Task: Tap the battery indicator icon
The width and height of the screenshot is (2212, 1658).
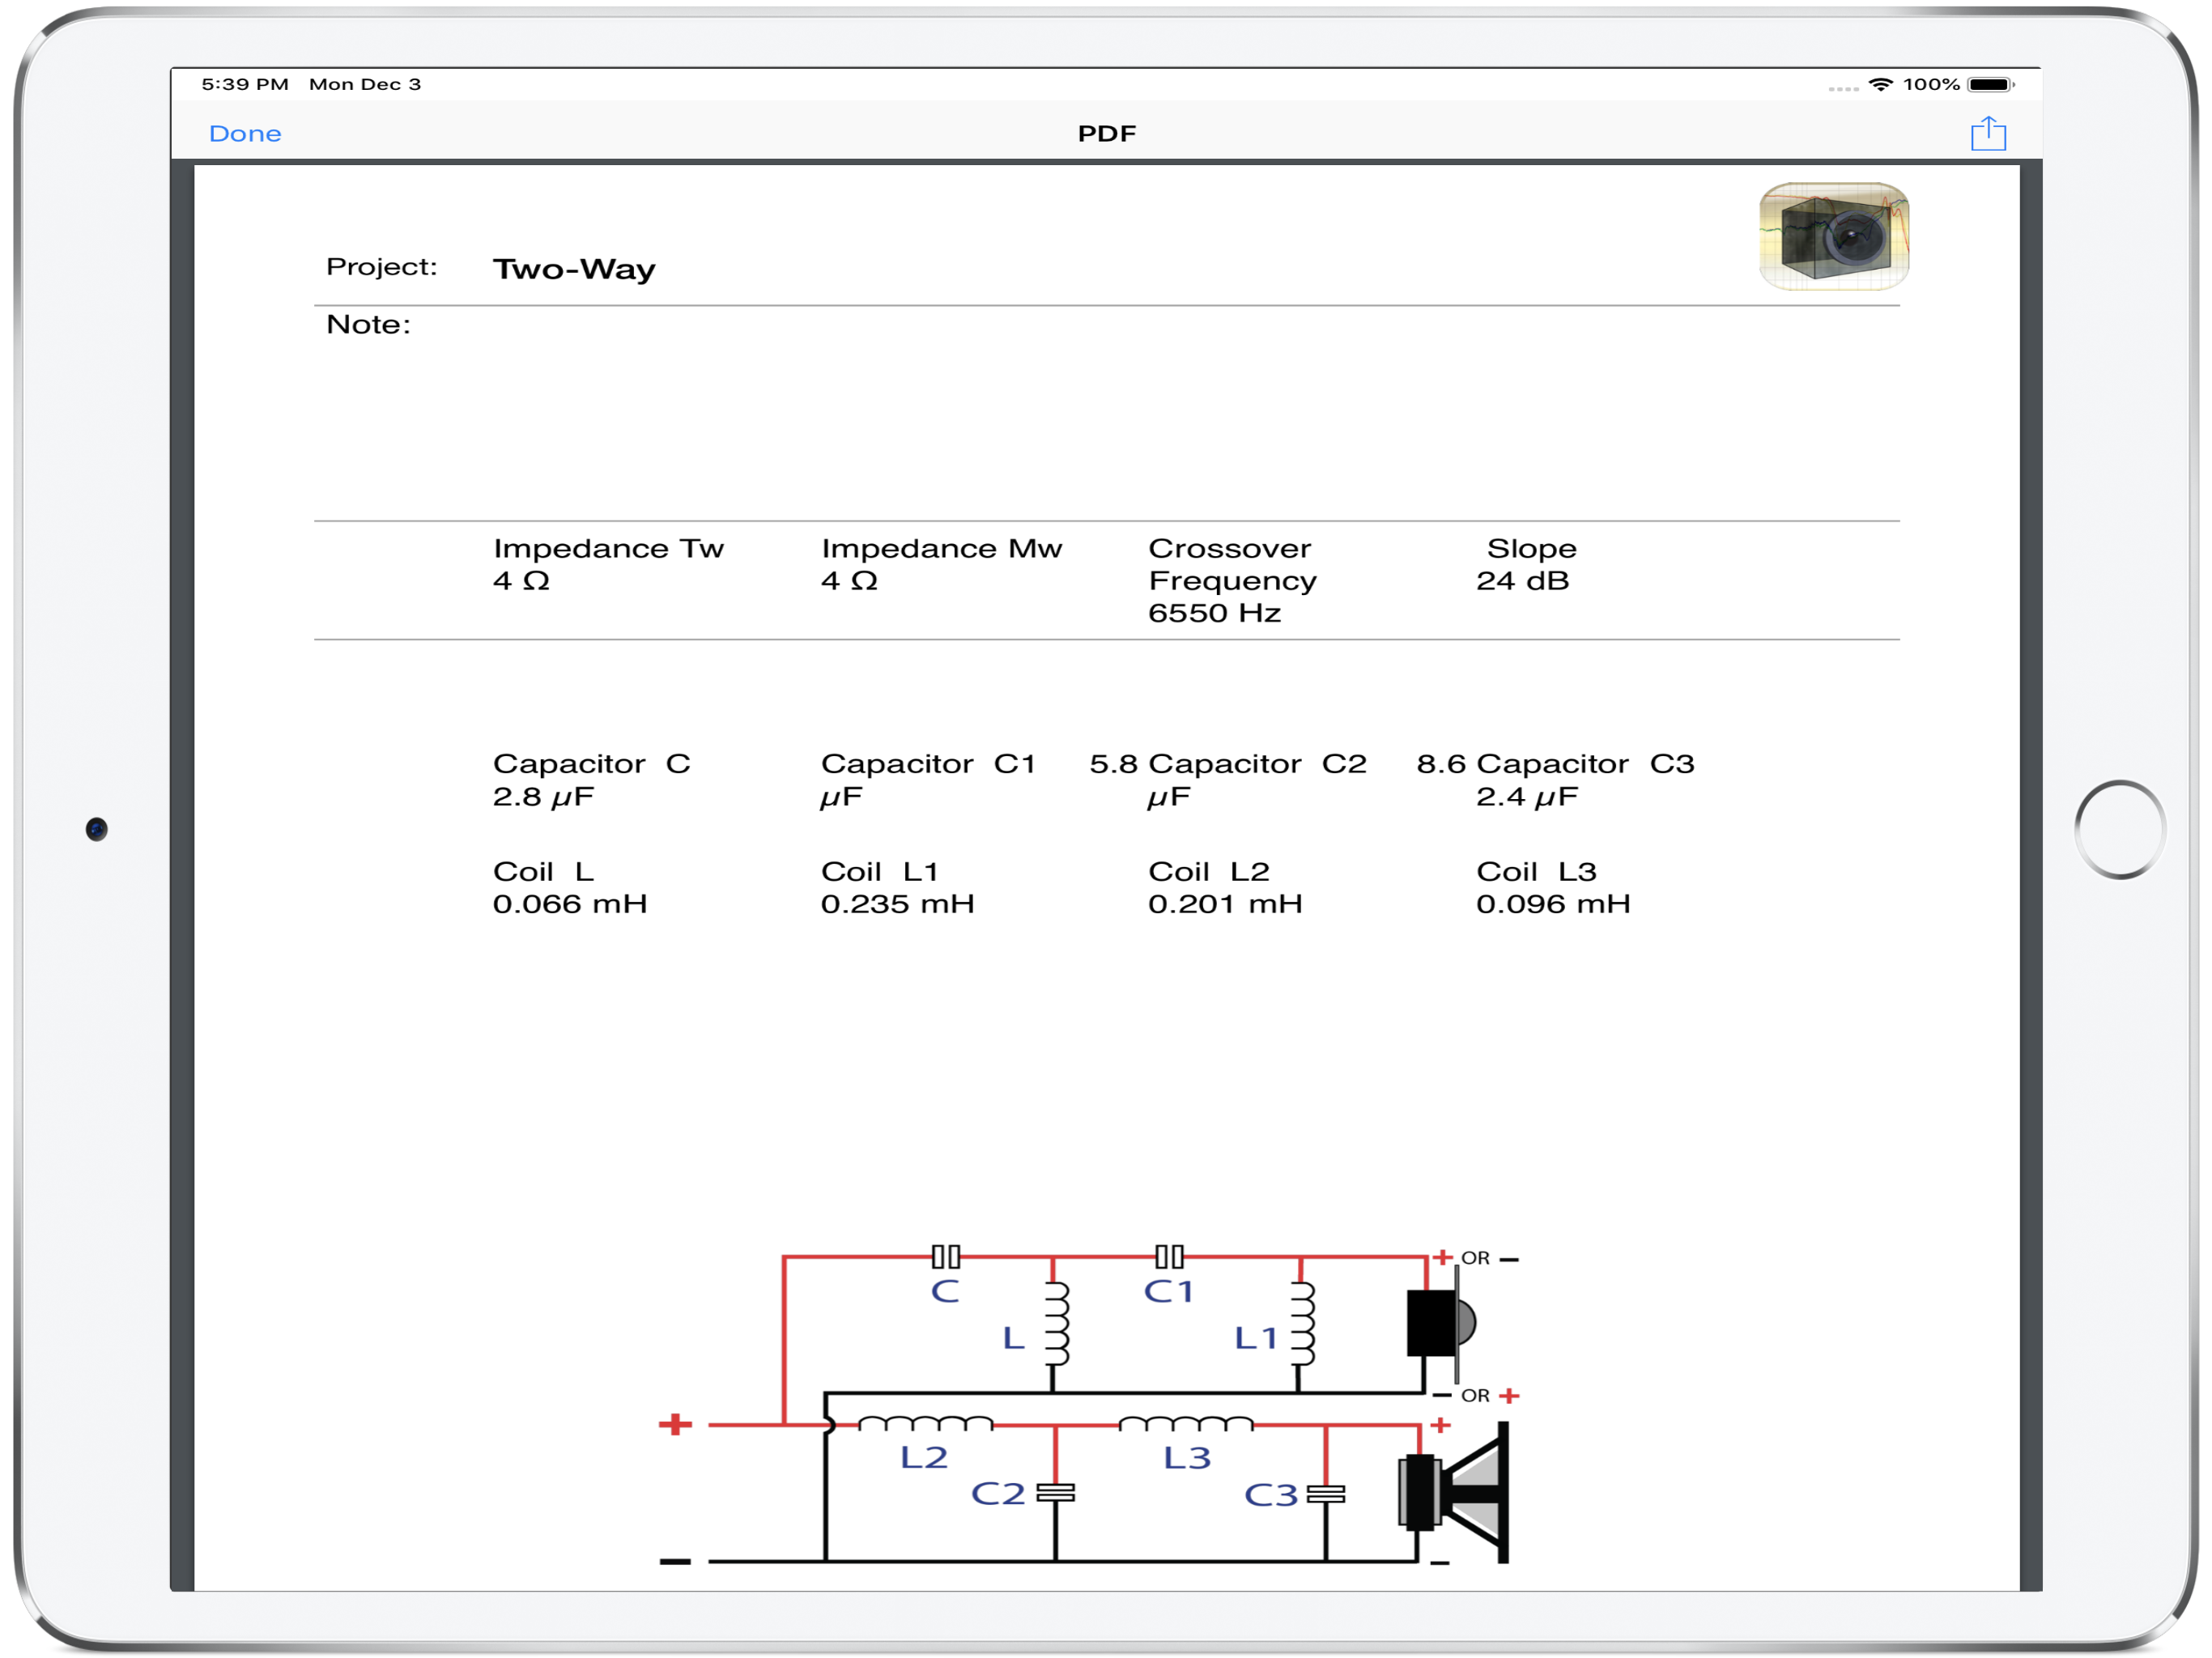Action: [x=1989, y=85]
